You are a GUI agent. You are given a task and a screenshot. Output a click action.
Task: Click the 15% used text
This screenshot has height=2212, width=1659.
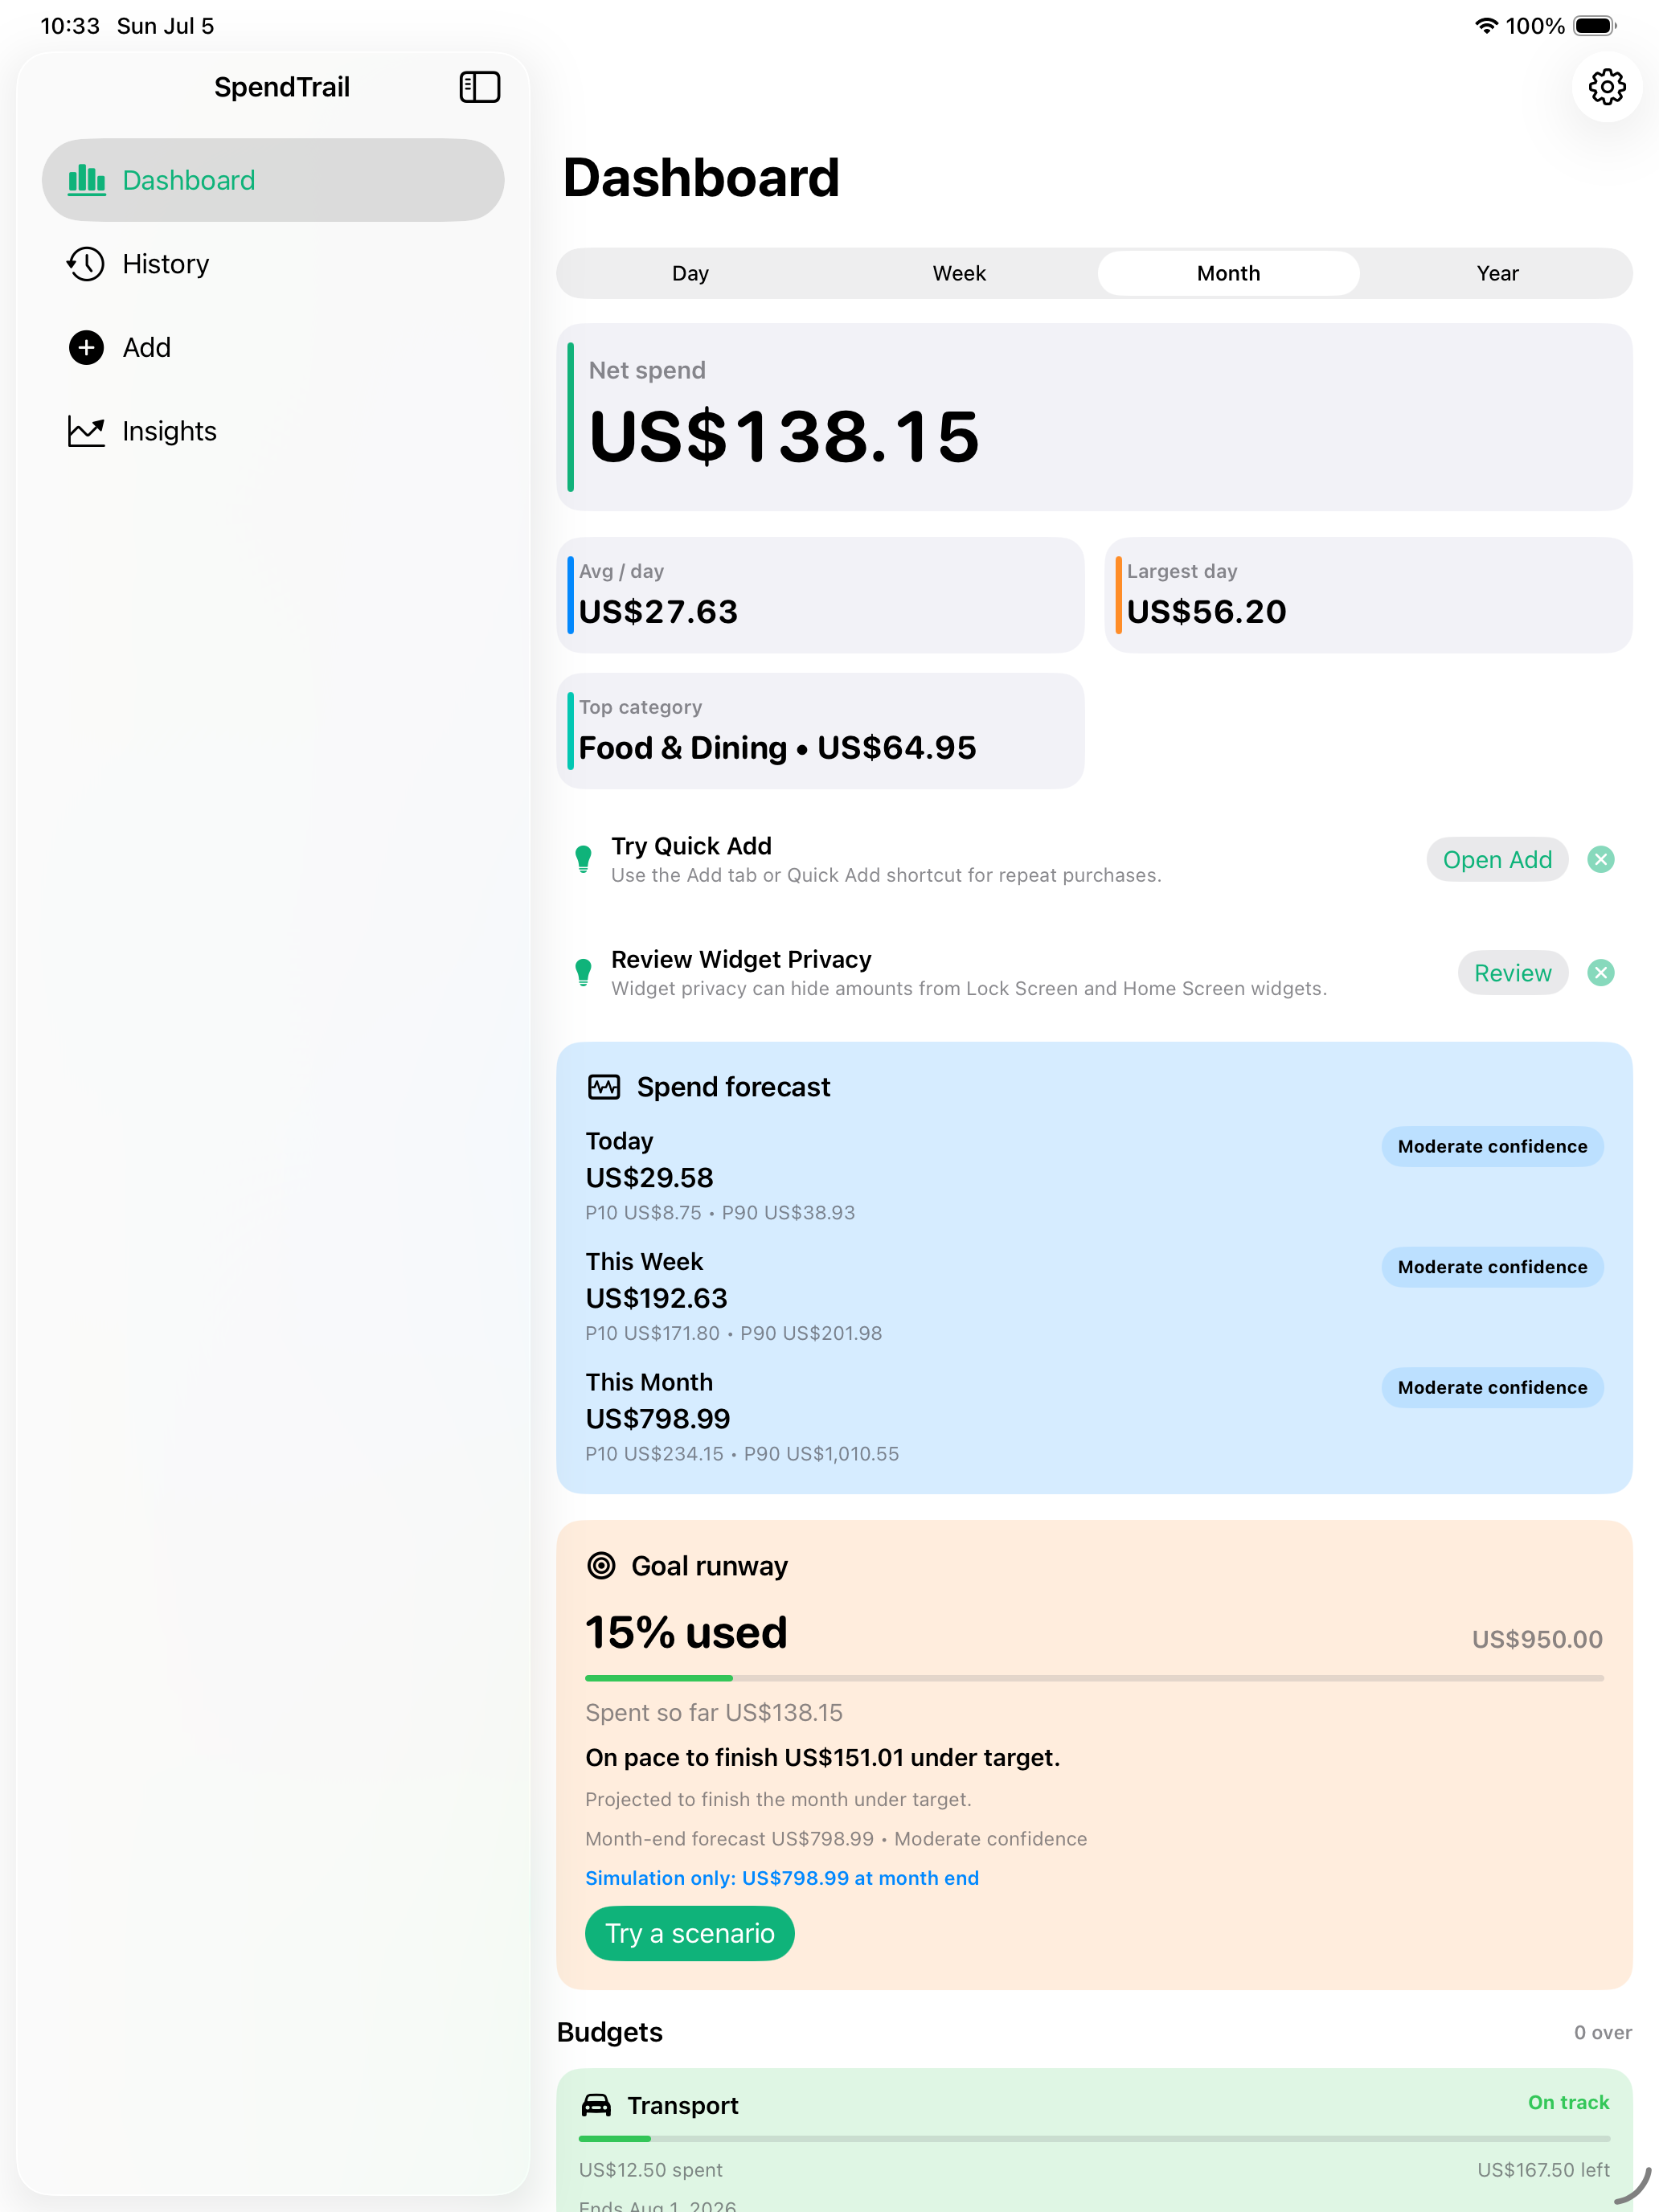[686, 1633]
